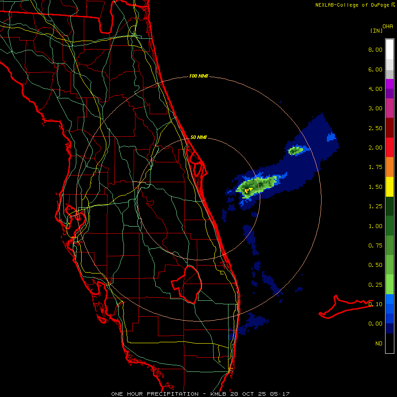Screen dimensions: 397x397
Task: Select the pink swatch beside 3.00
Action: click(x=390, y=108)
